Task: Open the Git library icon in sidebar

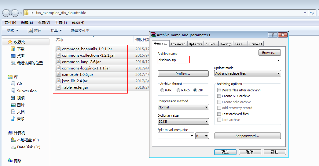Action: [x=13, y=84]
